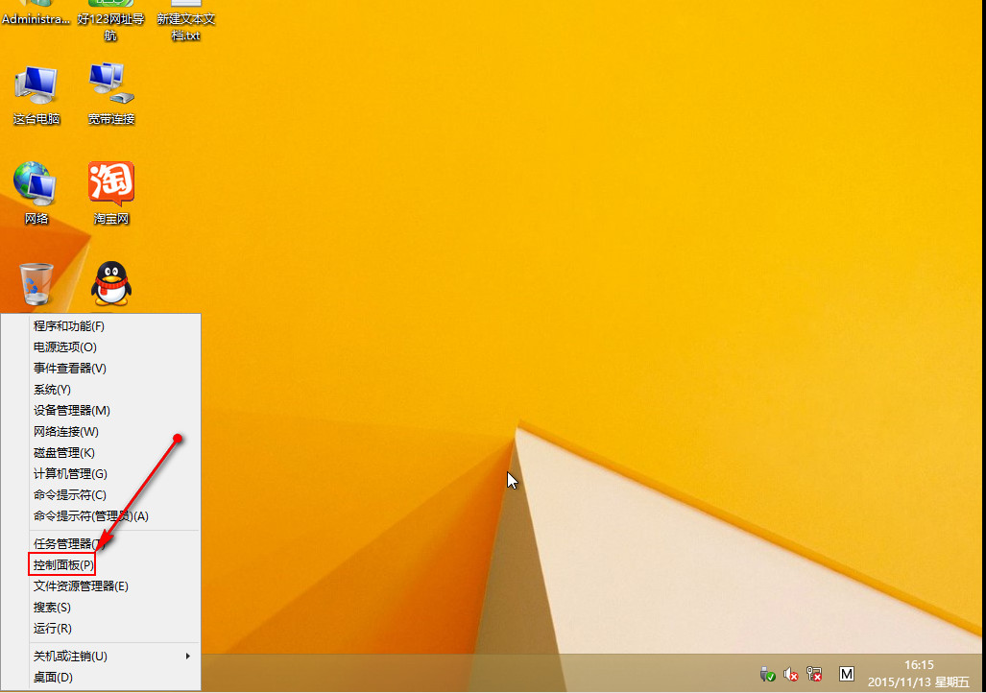Select 程序和功能(F) menu entry

pyautogui.click(x=69, y=326)
